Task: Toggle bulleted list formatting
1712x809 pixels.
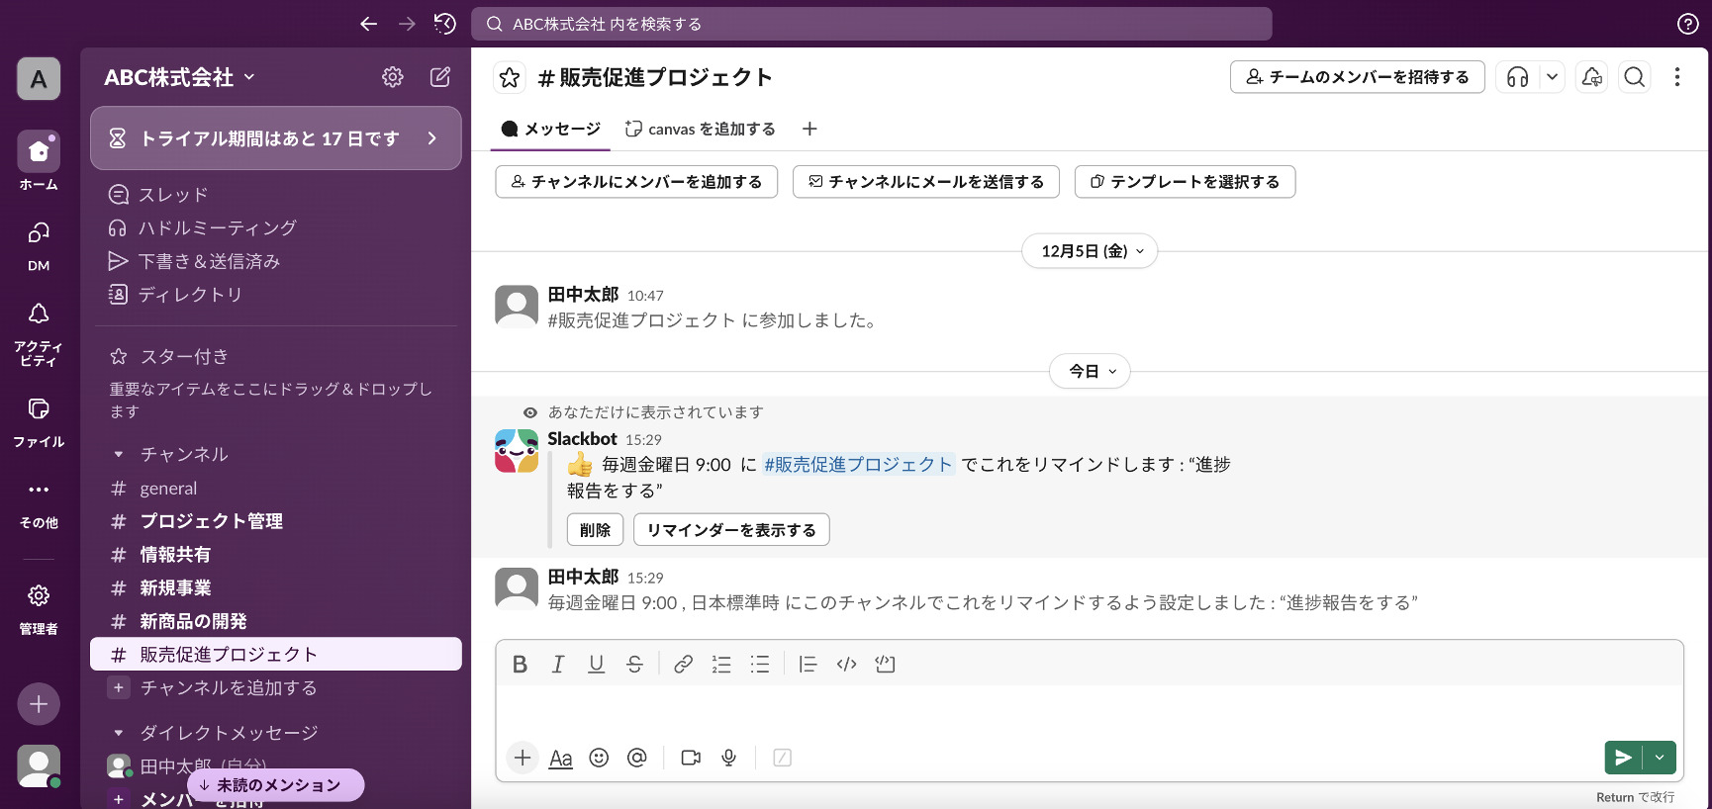Action: 760,665
